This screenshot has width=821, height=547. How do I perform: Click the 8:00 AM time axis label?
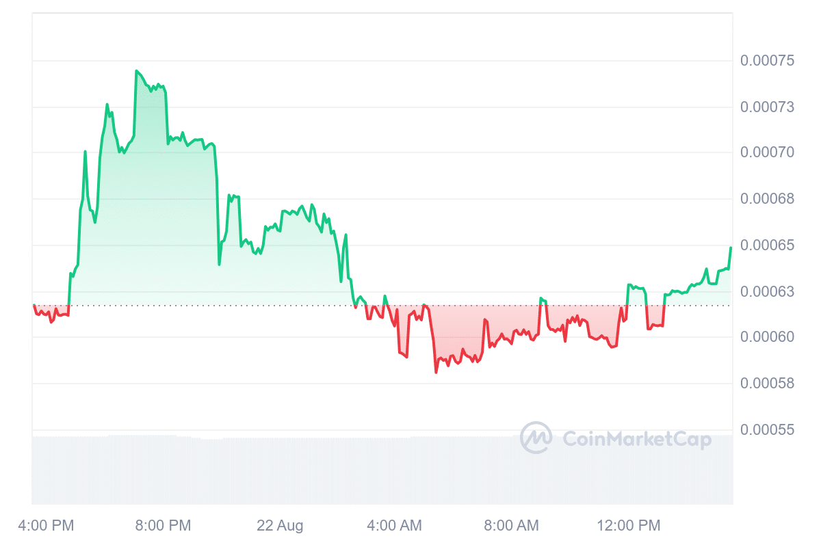click(511, 526)
